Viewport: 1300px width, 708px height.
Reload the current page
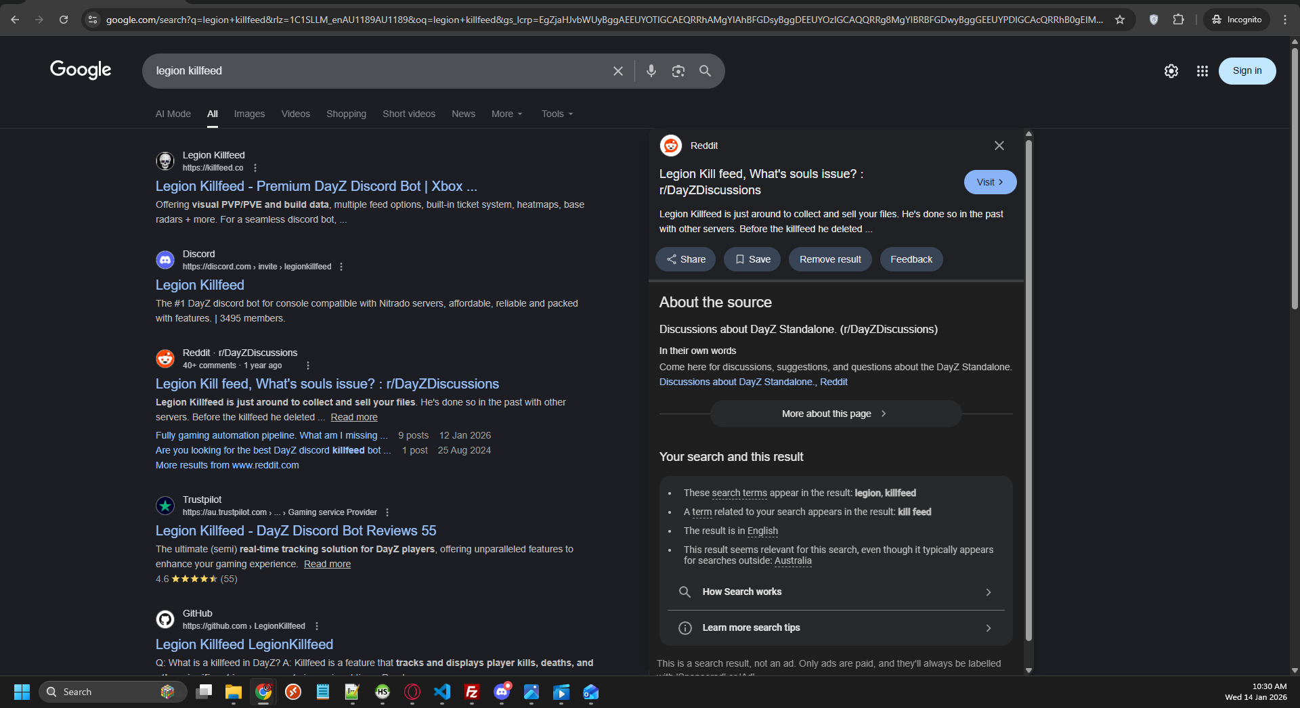coord(64,20)
